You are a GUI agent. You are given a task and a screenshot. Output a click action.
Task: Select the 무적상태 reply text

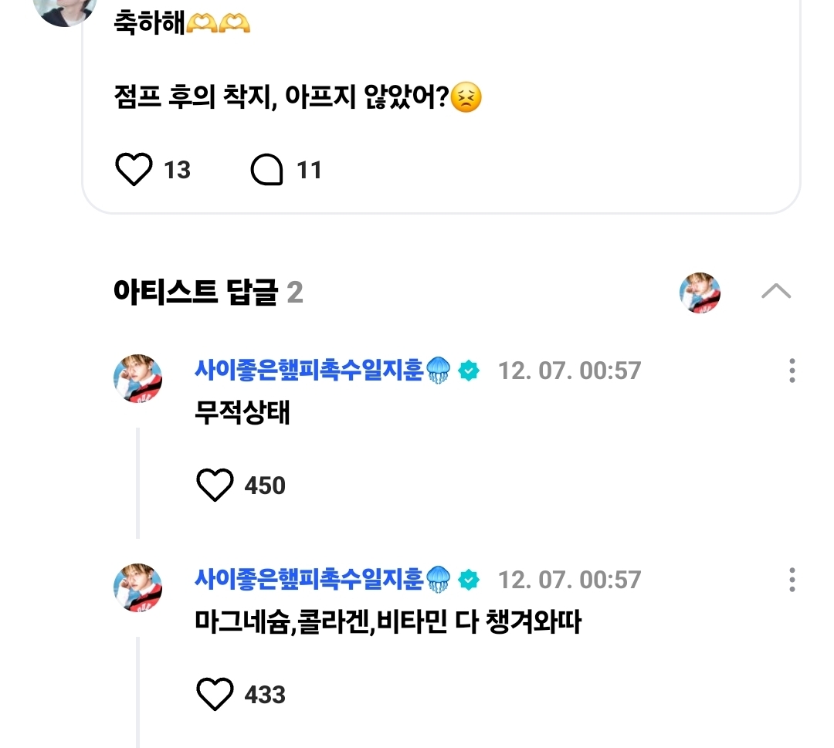[x=242, y=413]
